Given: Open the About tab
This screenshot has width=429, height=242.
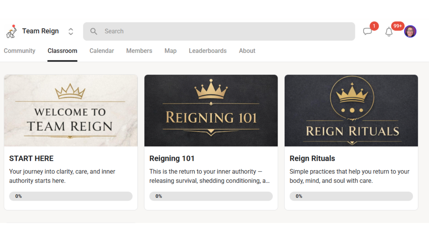Looking at the screenshot, I should tap(247, 51).
